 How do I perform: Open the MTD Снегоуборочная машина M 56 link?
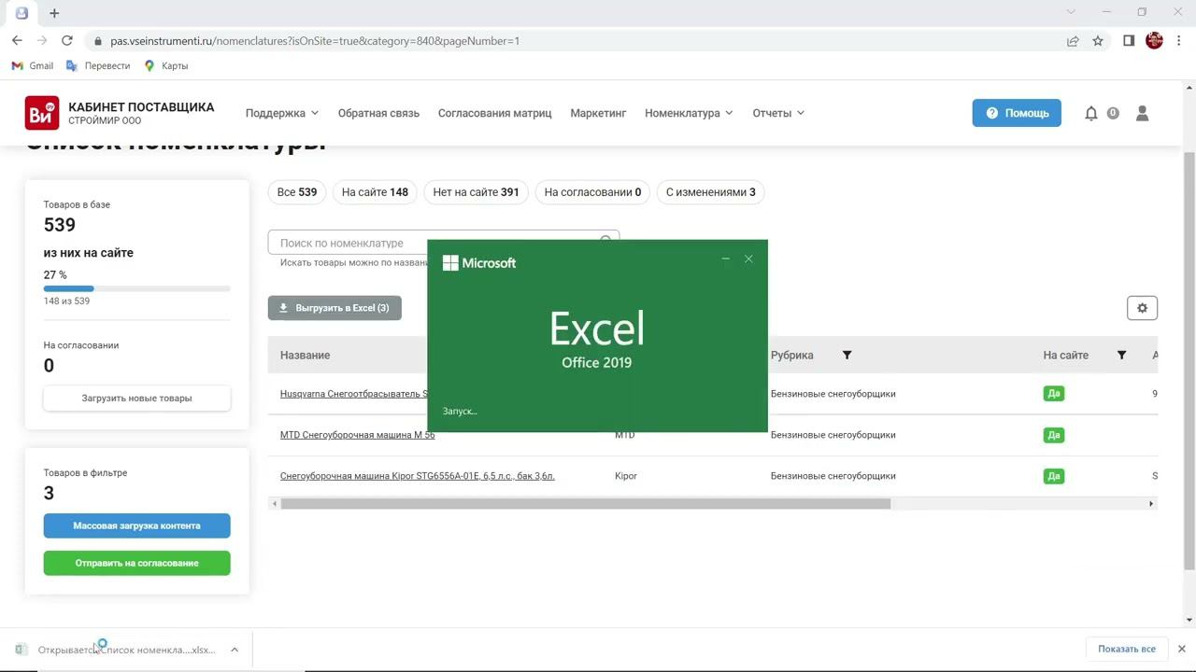tap(357, 435)
